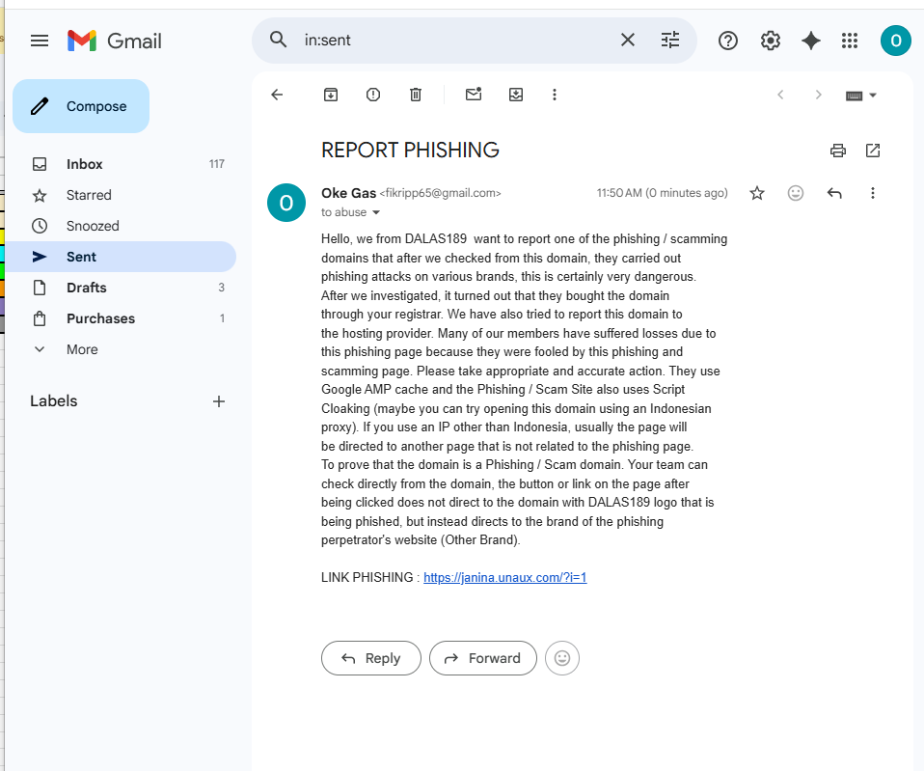Click the Labels heading

click(x=54, y=401)
